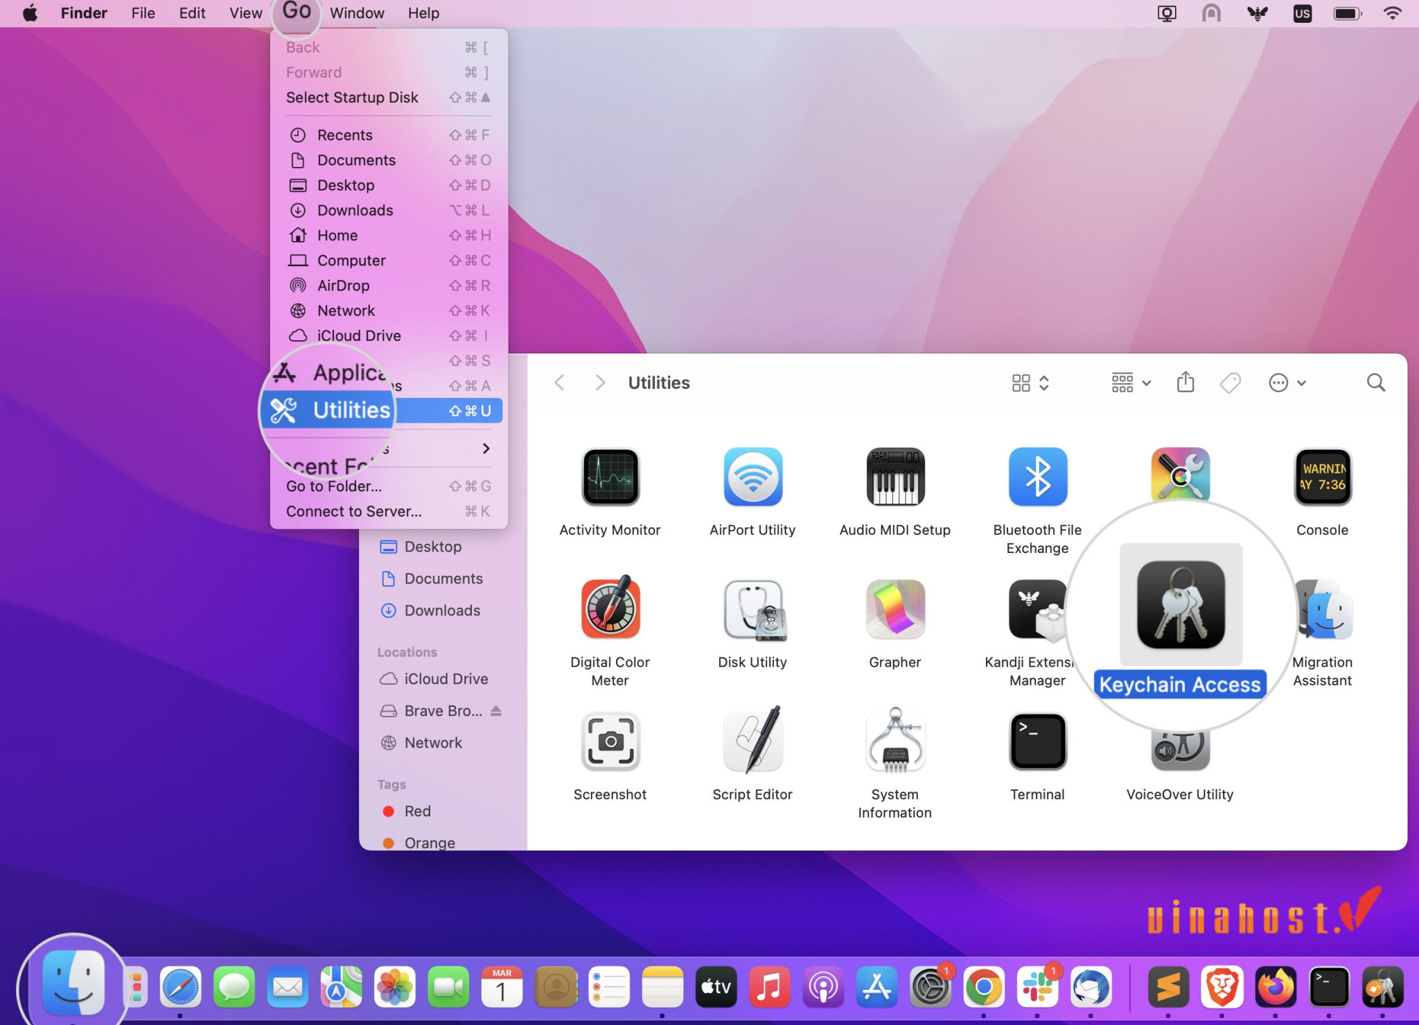1419x1025 pixels.
Task: Choose iCloud Drive in Go menu
Action: tap(389, 335)
